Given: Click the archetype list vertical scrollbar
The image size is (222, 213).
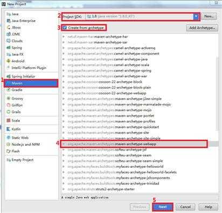Looking at the screenshot, I should 217,93.
